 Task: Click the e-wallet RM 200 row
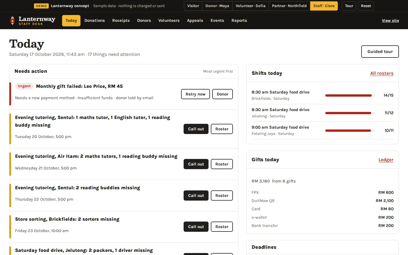coord(322,217)
